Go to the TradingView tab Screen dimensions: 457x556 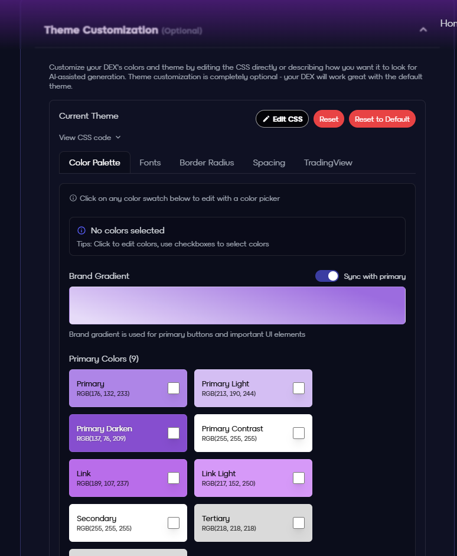coord(328,162)
